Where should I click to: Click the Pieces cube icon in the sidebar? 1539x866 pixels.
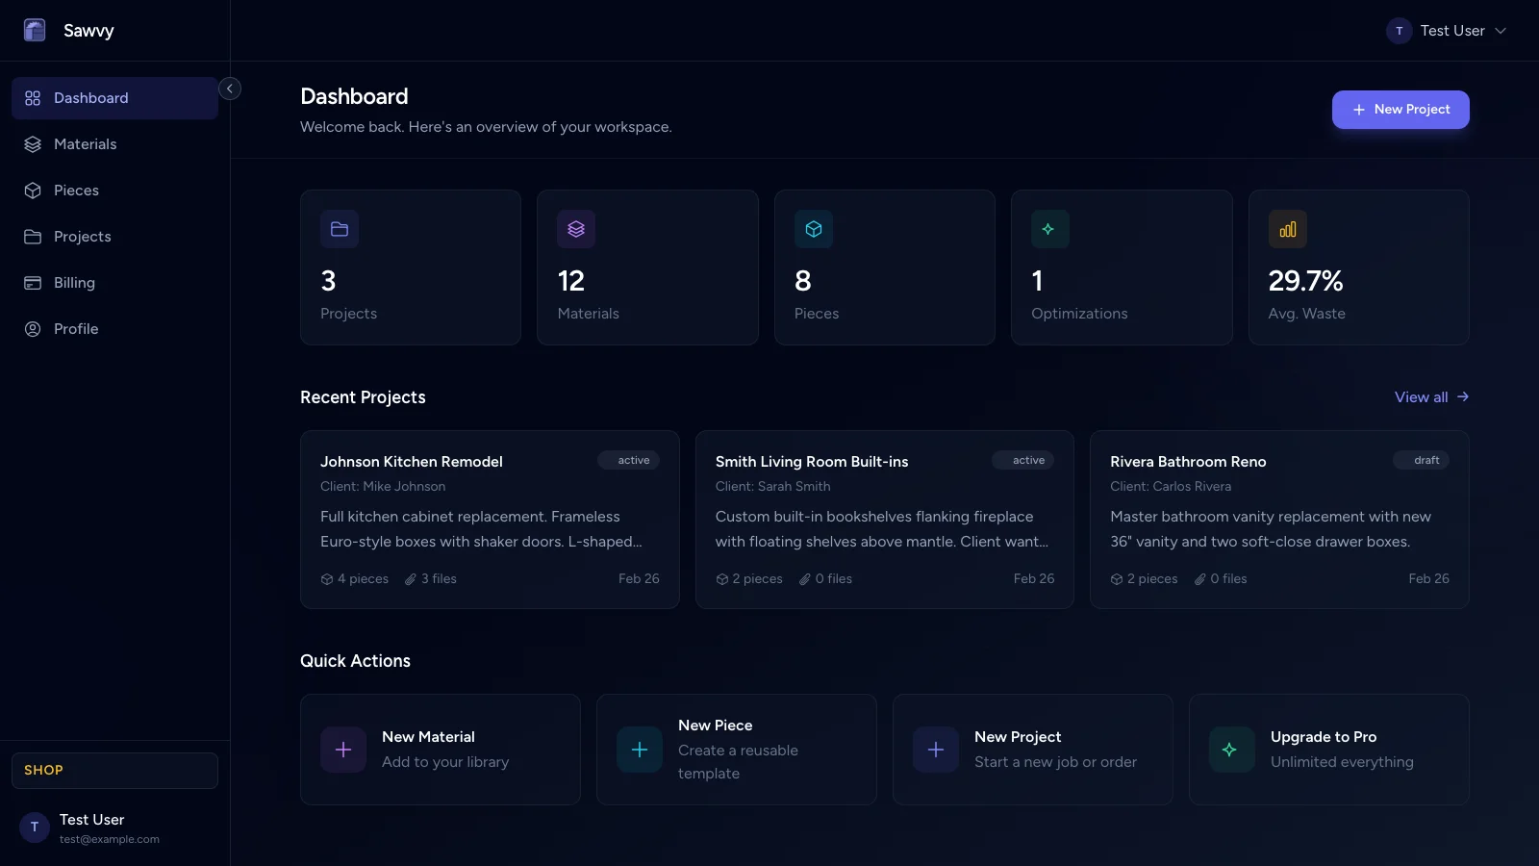pyautogui.click(x=33, y=190)
